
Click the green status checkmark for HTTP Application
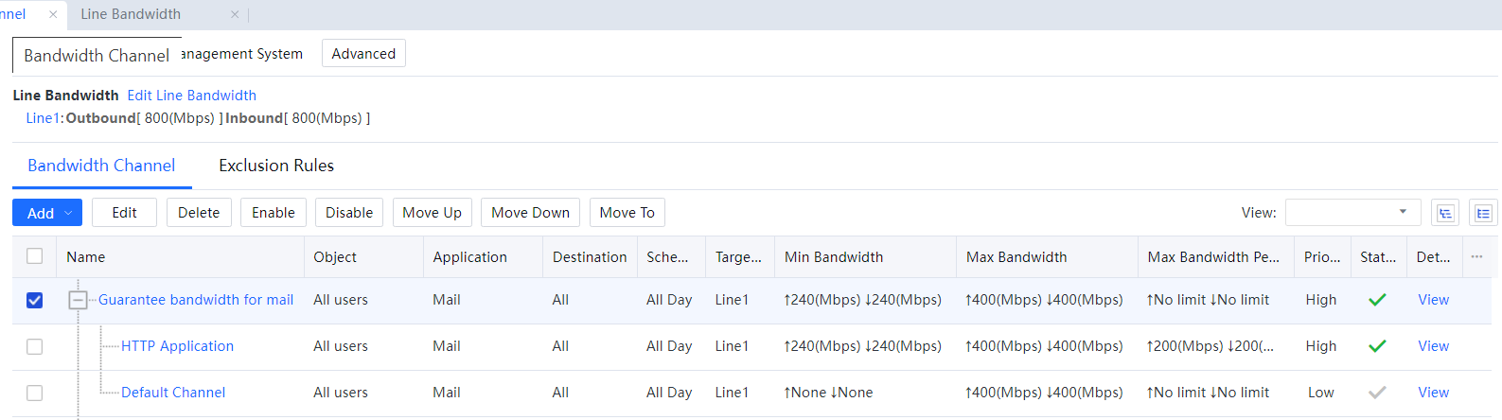pyautogui.click(x=1377, y=346)
